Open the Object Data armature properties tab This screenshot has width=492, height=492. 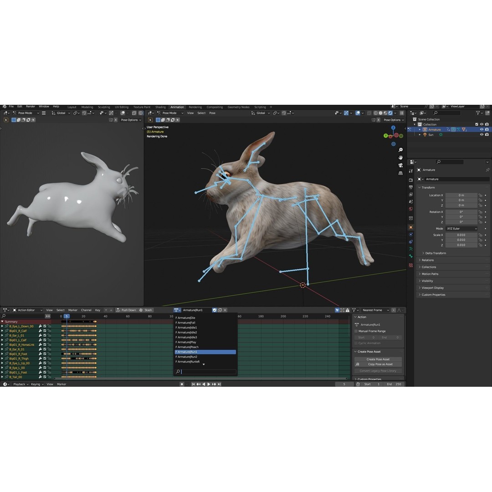[411, 249]
